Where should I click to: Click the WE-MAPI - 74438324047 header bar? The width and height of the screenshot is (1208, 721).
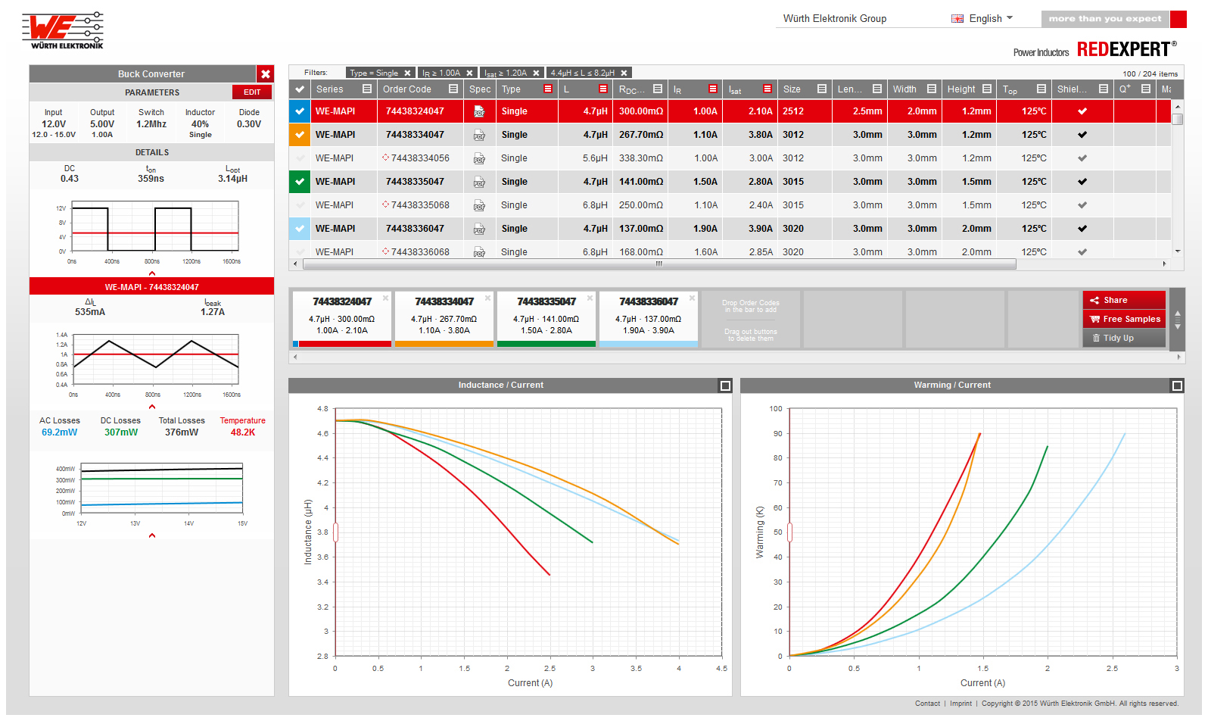coord(151,287)
